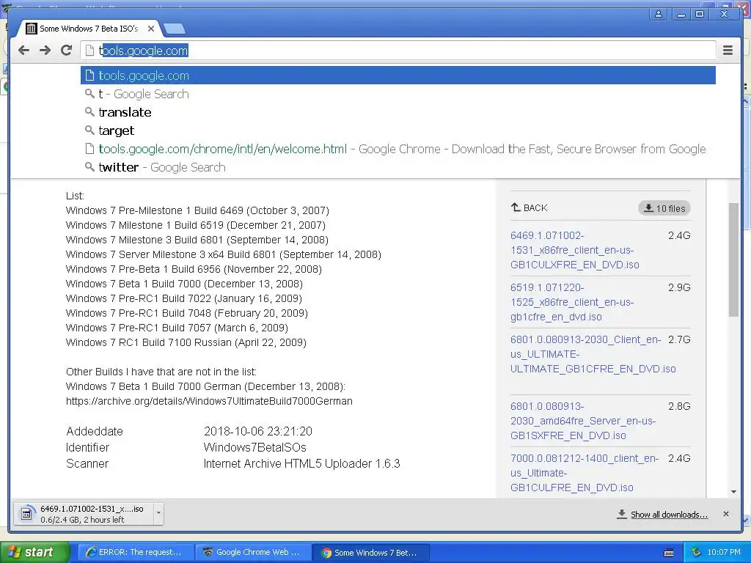751x563 pixels.
Task: Click the Addeddate value 2018-10-06 23:21:20
Action: 258,431
